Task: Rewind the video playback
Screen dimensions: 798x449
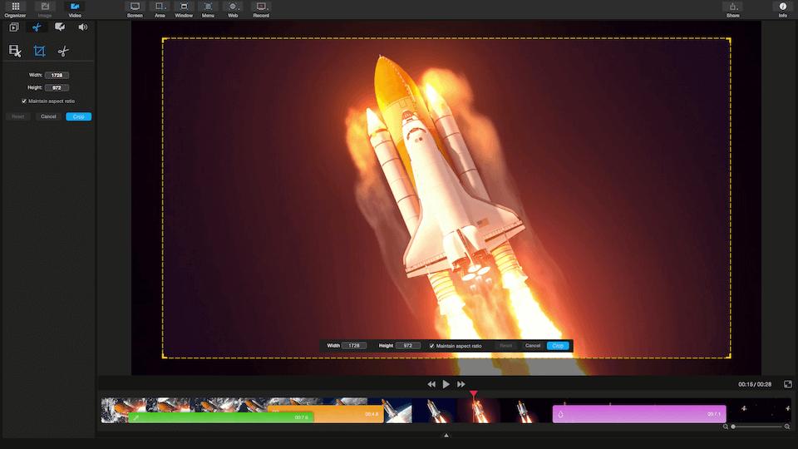Action: (x=431, y=384)
